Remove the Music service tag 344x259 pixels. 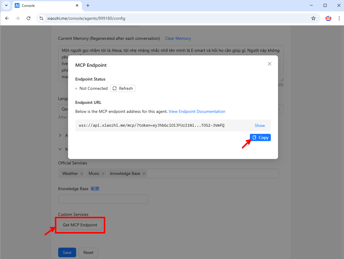pyautogui.click(x=103, y=174)
